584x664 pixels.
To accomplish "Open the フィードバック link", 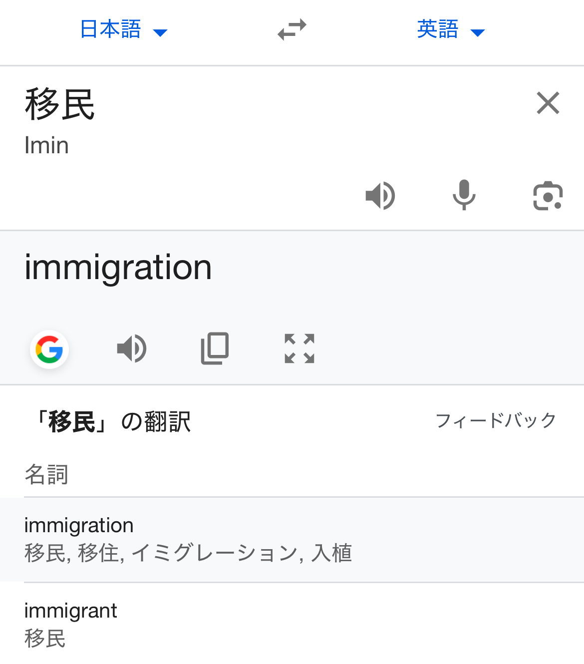I will tap(496, 420).
